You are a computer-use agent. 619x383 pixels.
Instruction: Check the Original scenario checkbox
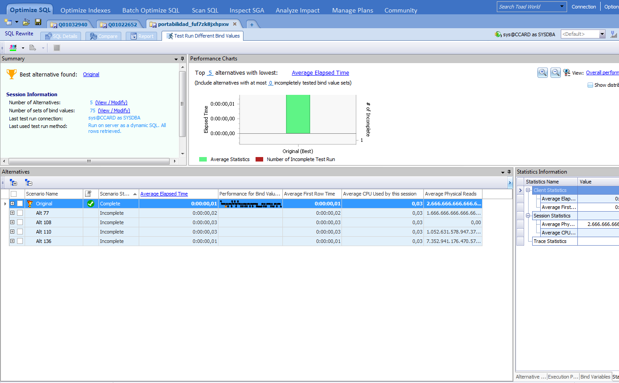20,204
